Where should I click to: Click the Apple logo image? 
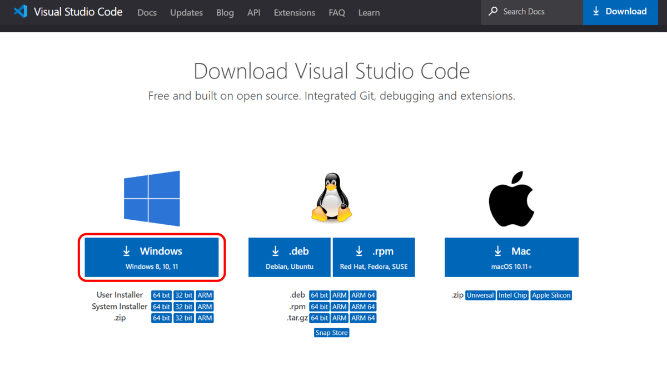pyautogui.click(x=511, y=199)
